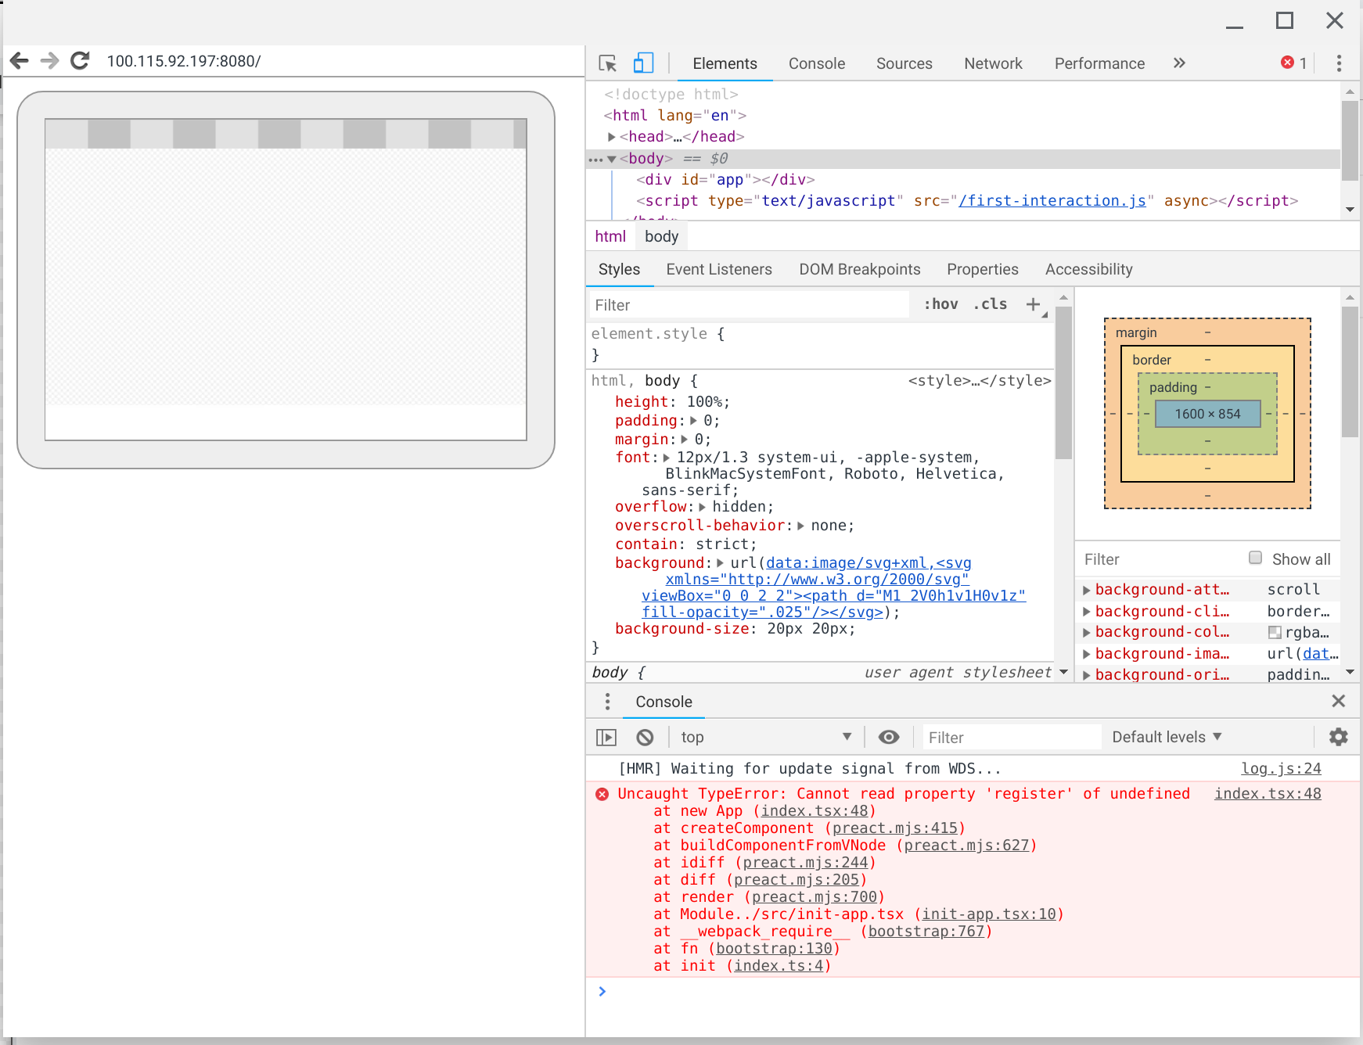Open the DevTools three-dot customize menu

(1339, 63)
